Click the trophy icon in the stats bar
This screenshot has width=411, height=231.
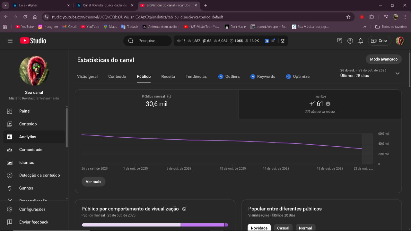[x=283, y=41]
